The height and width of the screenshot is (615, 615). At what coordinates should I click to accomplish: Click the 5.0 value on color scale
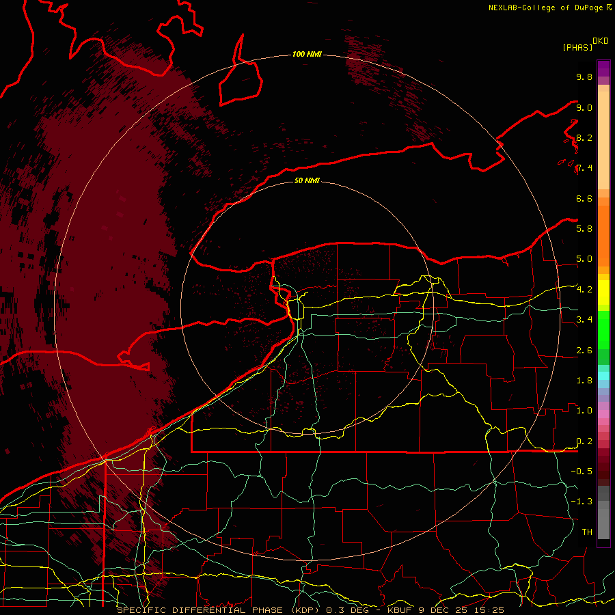pyautogui.click(x=584, y=259)
